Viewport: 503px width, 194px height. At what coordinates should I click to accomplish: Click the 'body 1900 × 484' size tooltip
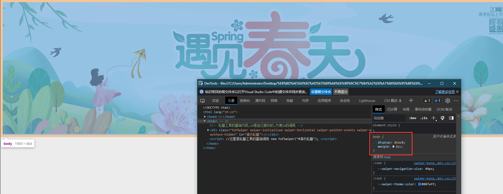click(x=18, y=144)
